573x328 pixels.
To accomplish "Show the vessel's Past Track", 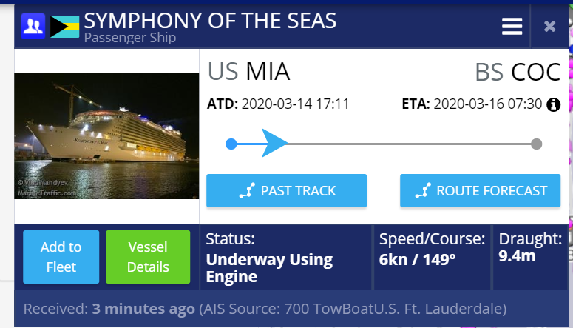I will click(x=287, y=191).
